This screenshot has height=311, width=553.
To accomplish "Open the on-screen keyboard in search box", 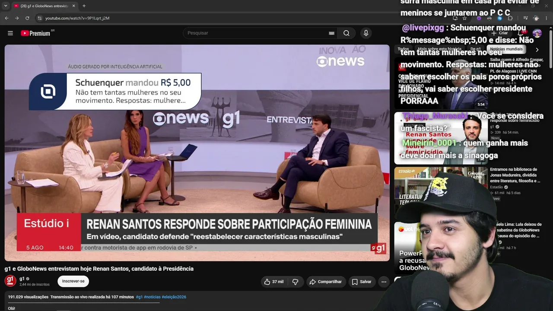I will click(x=331, y=33).
